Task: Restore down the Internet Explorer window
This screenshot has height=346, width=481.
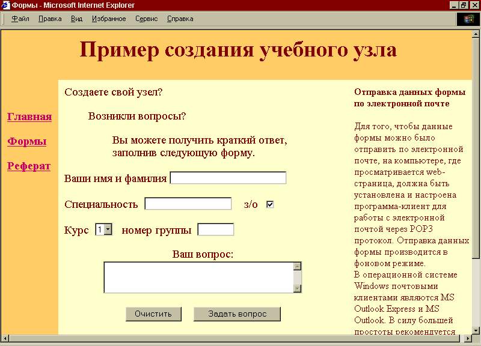Action: (463, 5)
